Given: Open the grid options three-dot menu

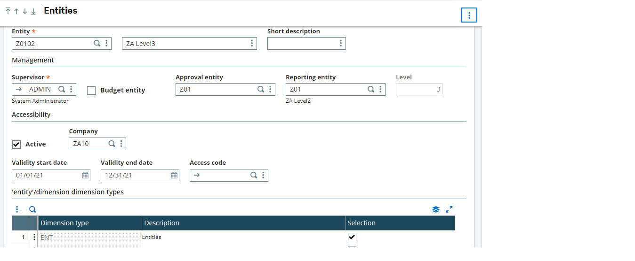Looking at the screenshot, I should 17,209.
